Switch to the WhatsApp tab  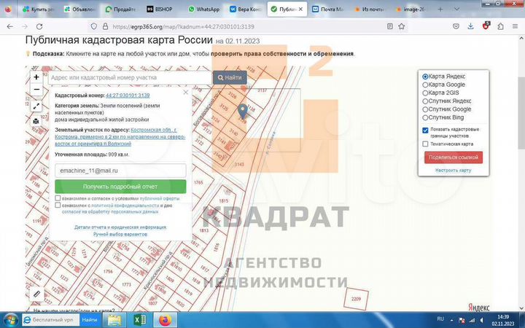click(204, 9)
